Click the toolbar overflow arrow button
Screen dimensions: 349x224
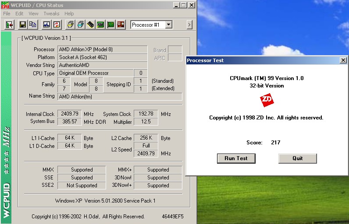(189, 25)
